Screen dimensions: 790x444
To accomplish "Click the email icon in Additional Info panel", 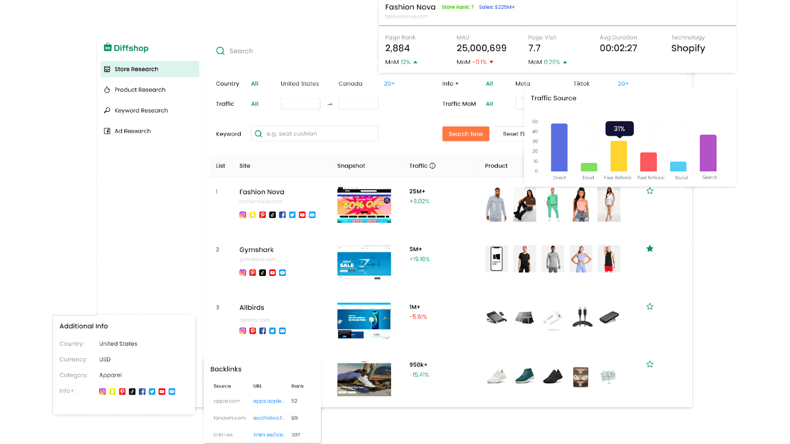I will pos(172,392).
